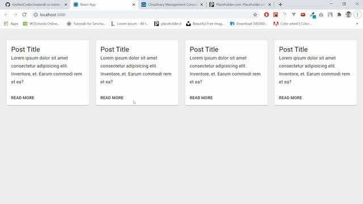
Task: Go back to previous page
Action: click(x=6, y=15)
